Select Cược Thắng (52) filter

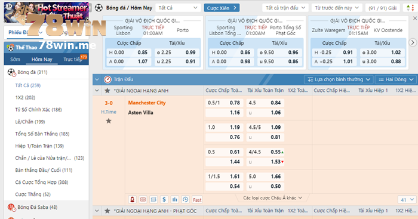33,194
